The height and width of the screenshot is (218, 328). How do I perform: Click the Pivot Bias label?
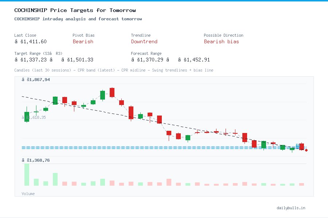pos(83,35)
